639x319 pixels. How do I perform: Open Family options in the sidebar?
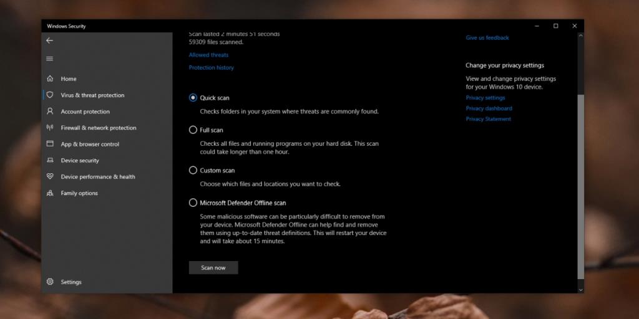pos(79,193)
